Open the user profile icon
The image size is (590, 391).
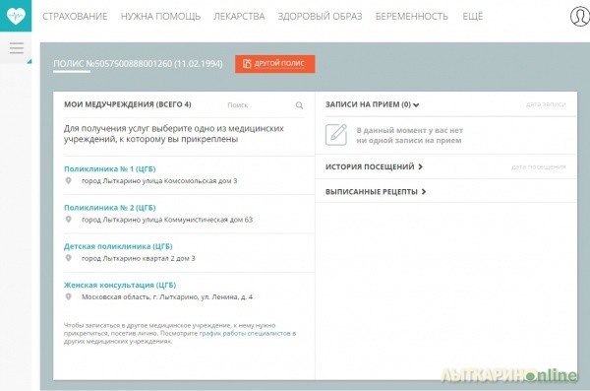[580, 16]
